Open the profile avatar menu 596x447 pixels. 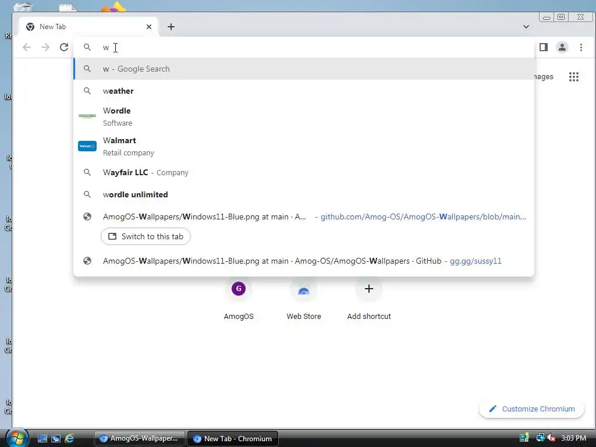562,47
